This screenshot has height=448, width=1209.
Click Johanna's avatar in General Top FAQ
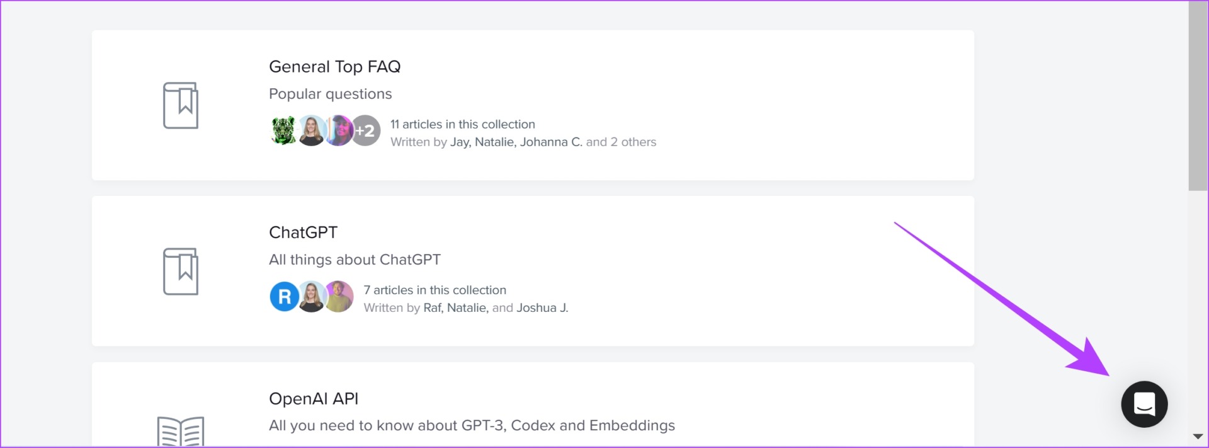pos(339,130)
